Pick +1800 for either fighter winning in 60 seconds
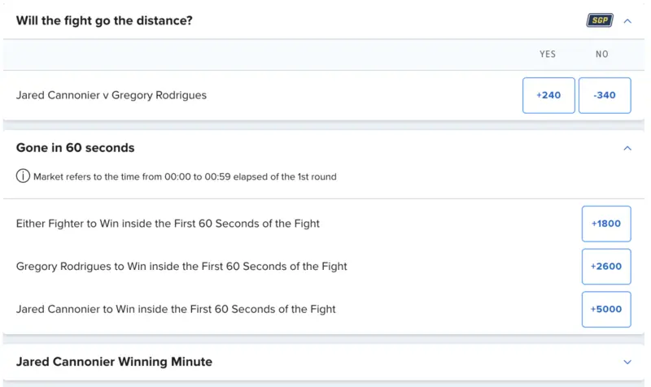 pyautogui.click(x=606, y=224)
